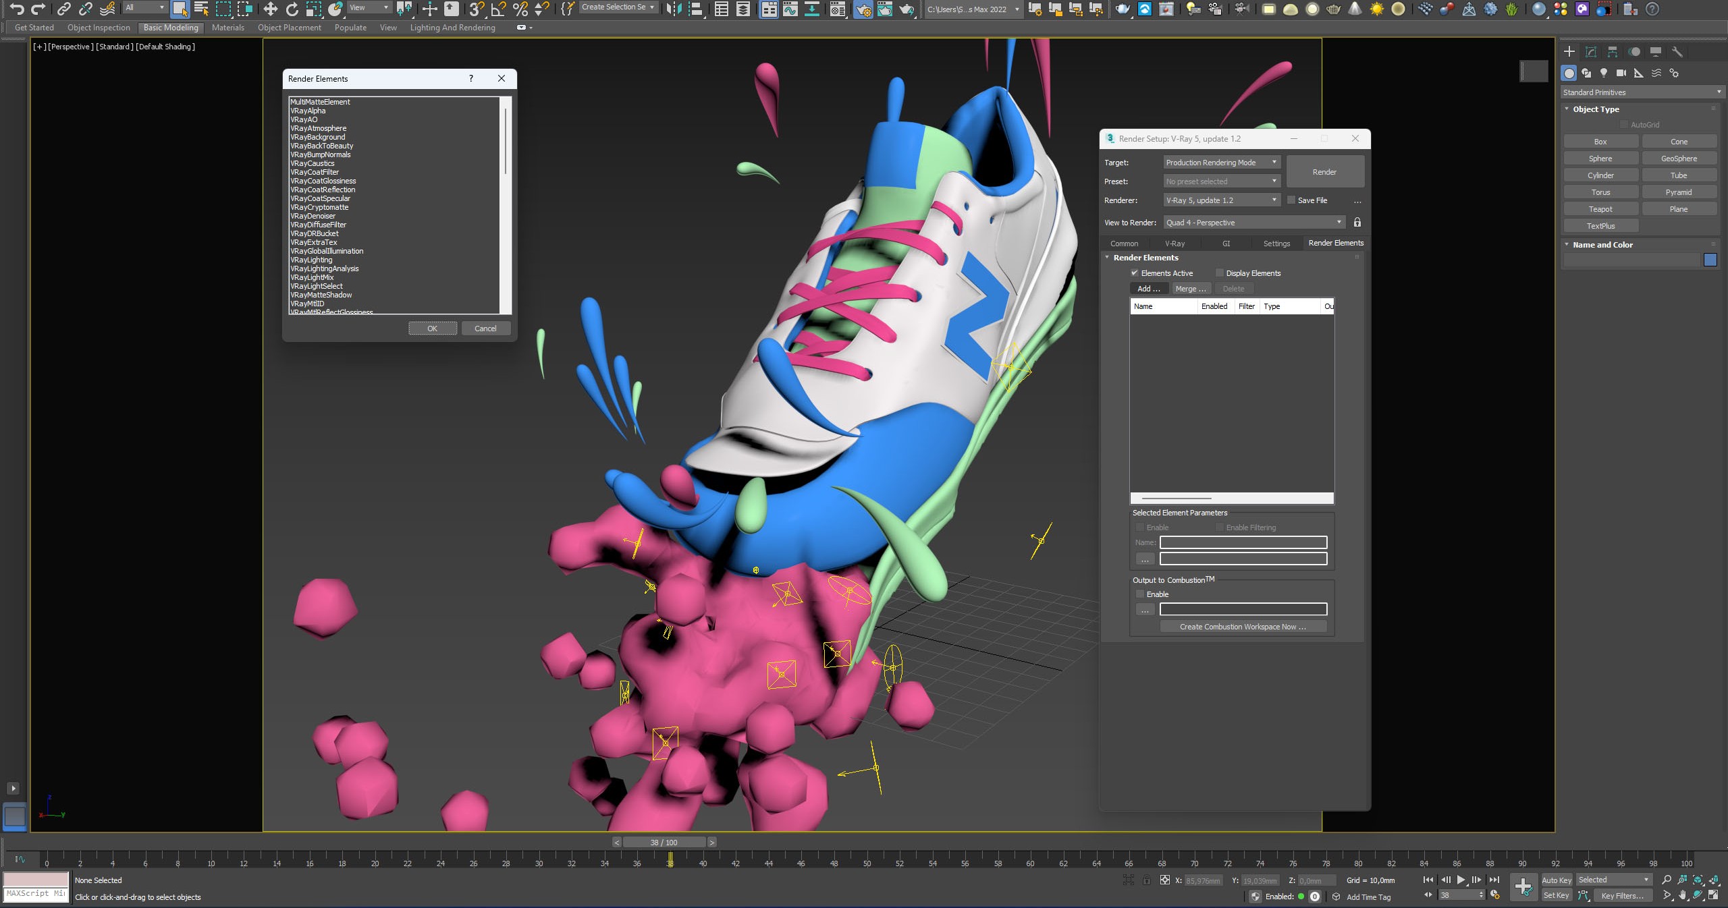This screenshot has width=1728, height=908.
Task: Create a Teapot primitive
Action: (1600, 209)
